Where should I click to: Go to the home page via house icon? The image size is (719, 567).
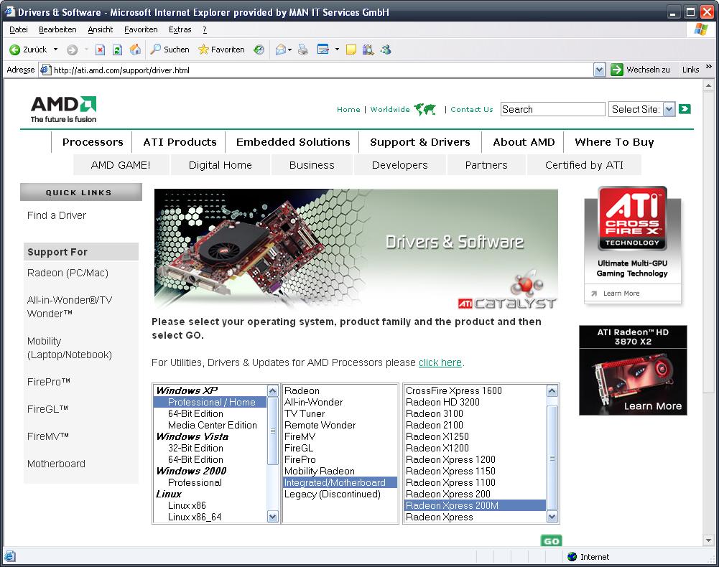tap(135, 50)
